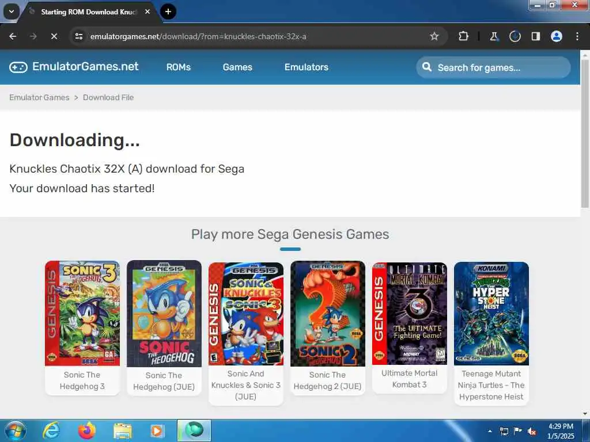This screenshot has width=590, height=442.
Task: Click scrollbar down arrow
Action: 585,413
